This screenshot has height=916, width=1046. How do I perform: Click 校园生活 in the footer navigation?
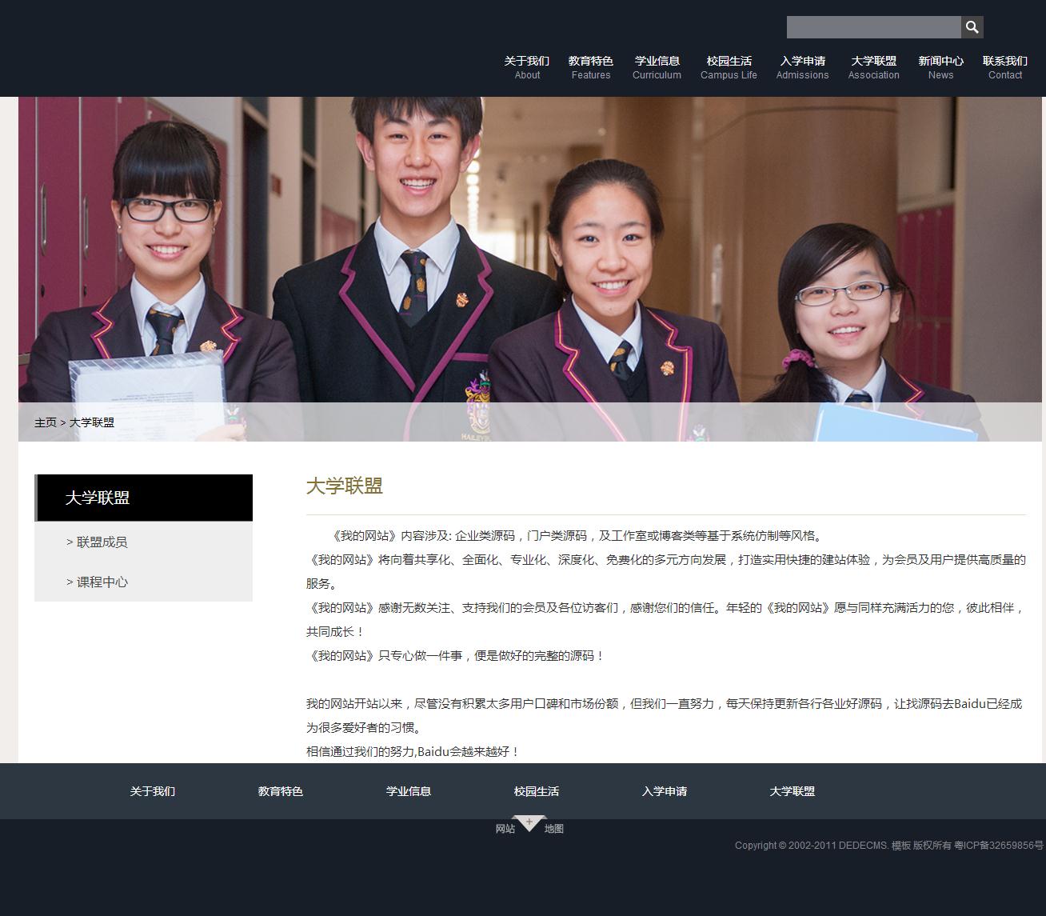coord(537,791)
